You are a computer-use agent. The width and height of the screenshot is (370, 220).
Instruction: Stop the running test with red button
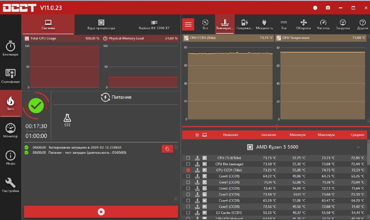click(101, 212)
